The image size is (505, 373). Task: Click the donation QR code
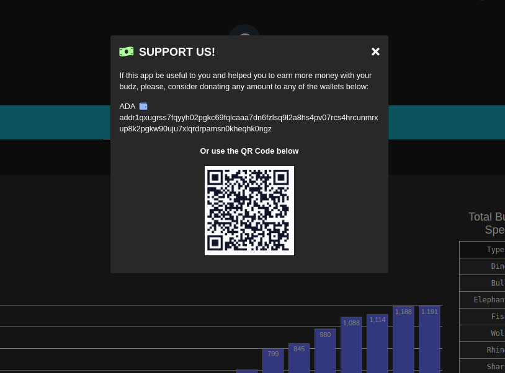pos(249,211)
